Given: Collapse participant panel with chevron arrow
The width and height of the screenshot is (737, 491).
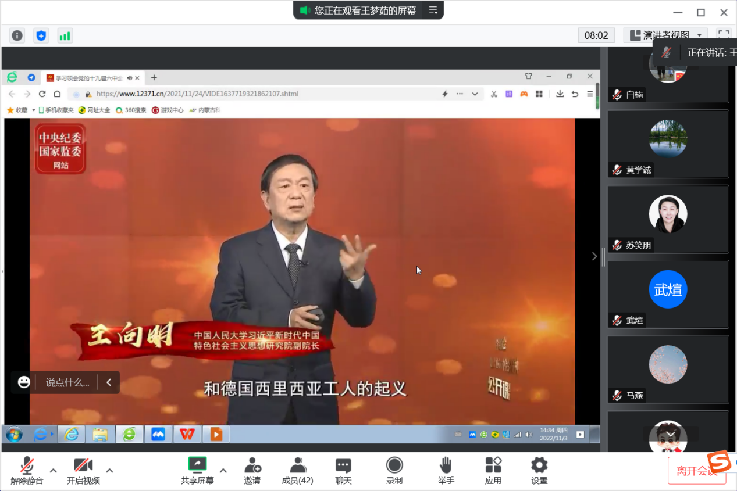Looking at the screenshot, I should tap(594, 256).
